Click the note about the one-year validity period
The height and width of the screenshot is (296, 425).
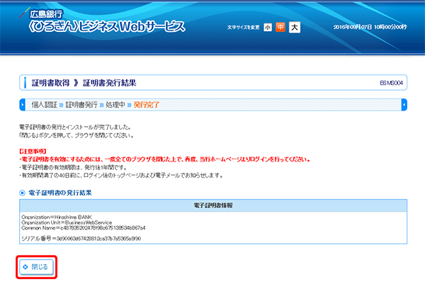(73, 168)
